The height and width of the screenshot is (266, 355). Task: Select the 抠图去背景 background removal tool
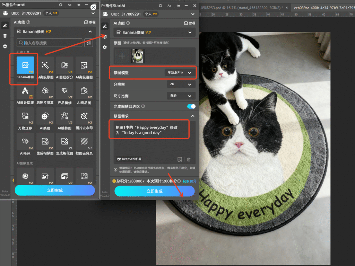point(84,142)
